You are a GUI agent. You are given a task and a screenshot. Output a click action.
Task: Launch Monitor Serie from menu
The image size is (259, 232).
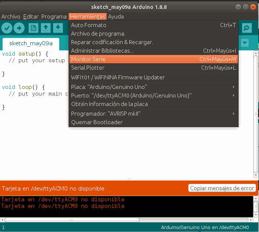coord(153,59)
